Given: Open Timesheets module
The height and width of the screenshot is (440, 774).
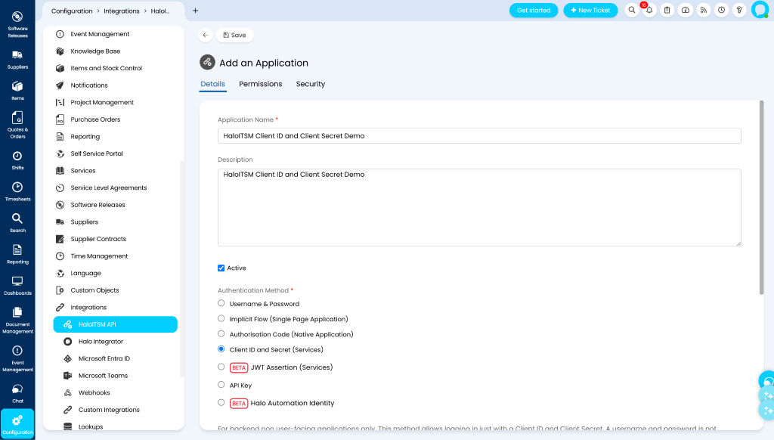Looking at the screenshot, I should (17, 191).
